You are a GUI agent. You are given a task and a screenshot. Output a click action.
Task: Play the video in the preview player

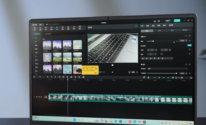coord(113,72)
